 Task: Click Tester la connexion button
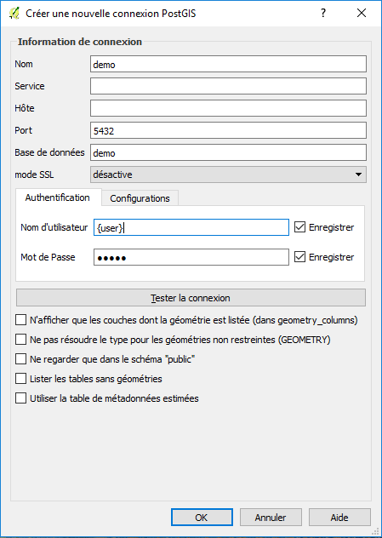pyautogui.click(x=191, y=298)
